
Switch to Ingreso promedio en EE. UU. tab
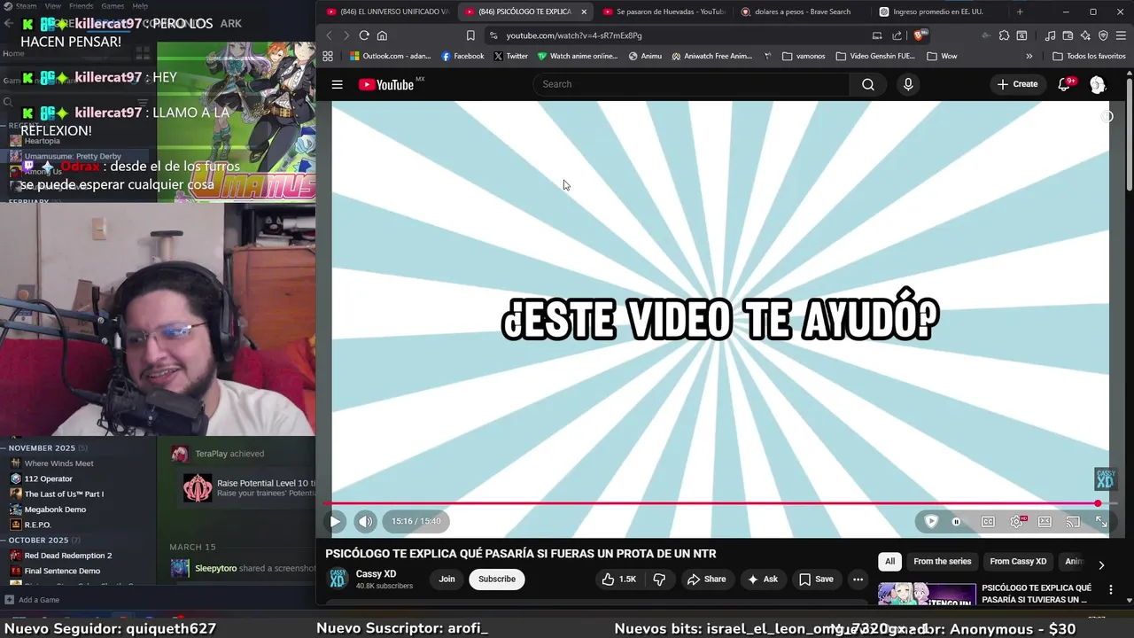pyautogui.click(x=940, y=12)
